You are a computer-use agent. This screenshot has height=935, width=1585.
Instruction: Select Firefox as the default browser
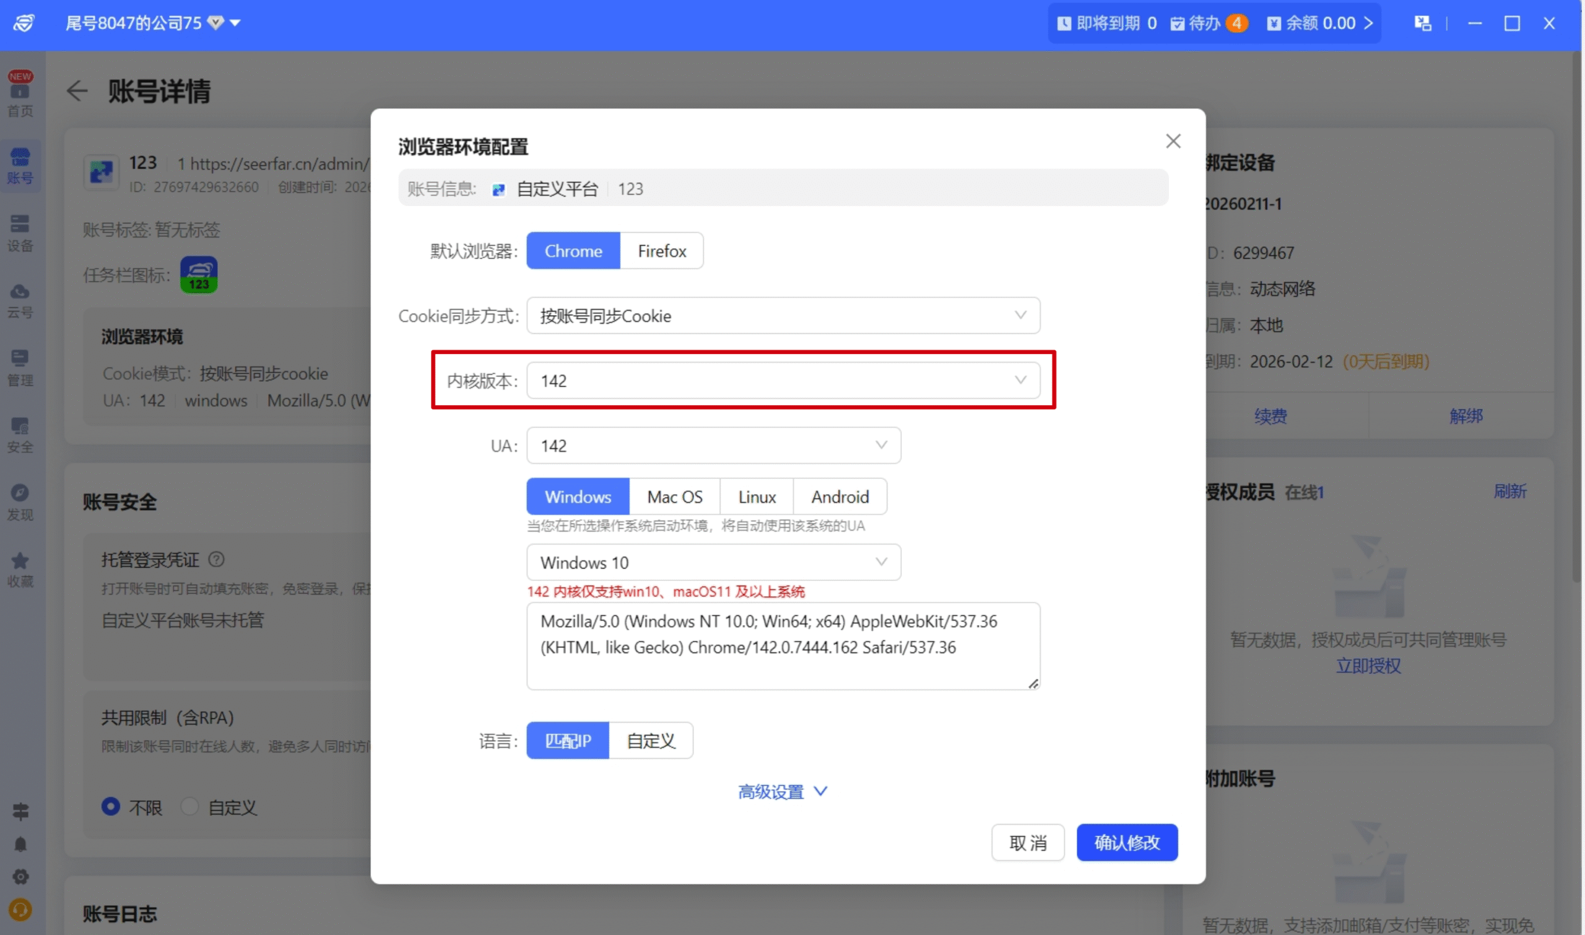coord(661,251)
